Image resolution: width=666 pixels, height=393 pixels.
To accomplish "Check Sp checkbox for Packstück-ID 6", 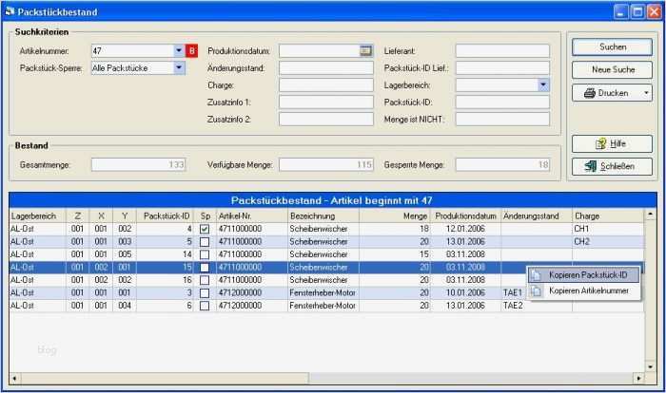I will pyautogui.click(x=205, y=306).
